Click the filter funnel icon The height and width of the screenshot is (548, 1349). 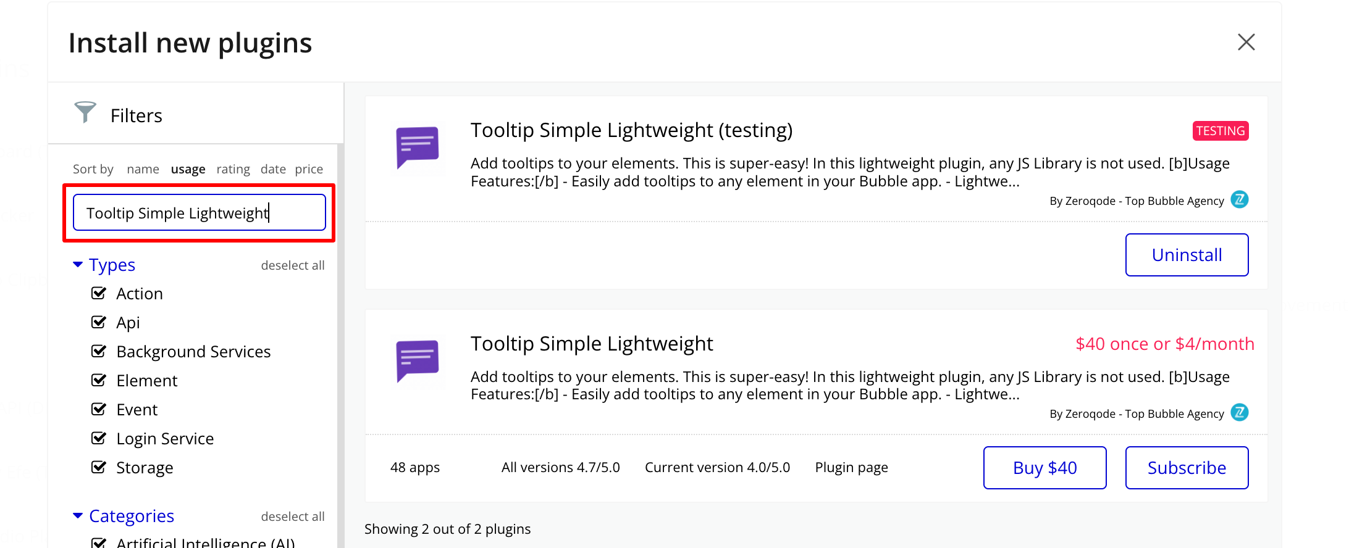pos(85,112)
